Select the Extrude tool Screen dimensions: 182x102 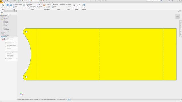coord(7,6)
